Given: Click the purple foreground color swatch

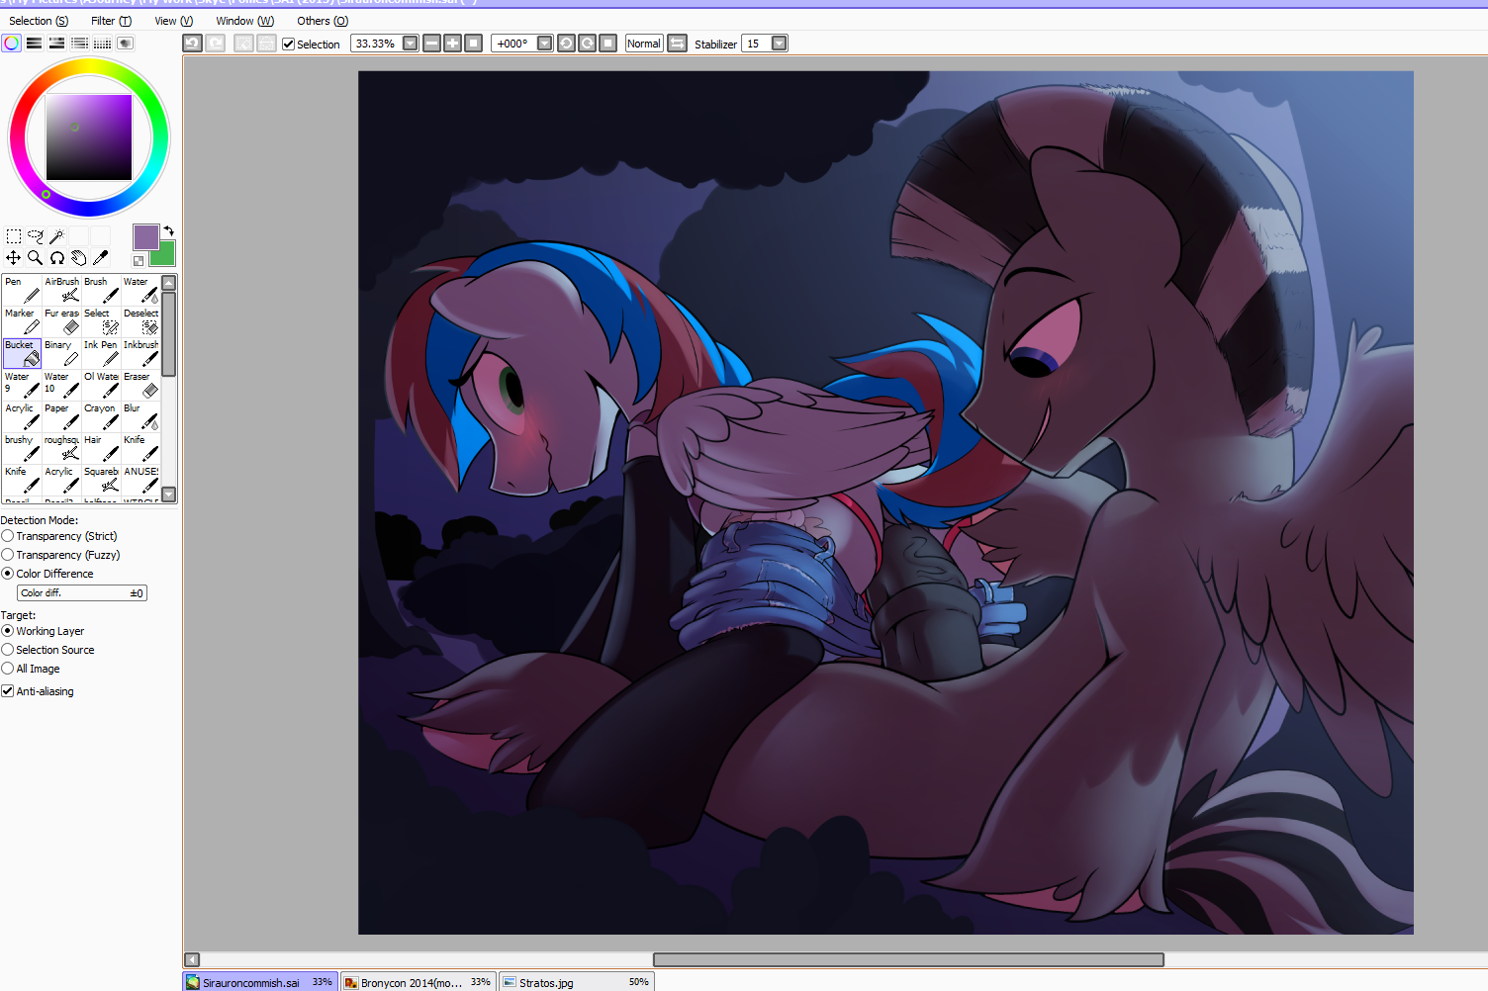Looking at the screenshot, I should tap(146, 236).
